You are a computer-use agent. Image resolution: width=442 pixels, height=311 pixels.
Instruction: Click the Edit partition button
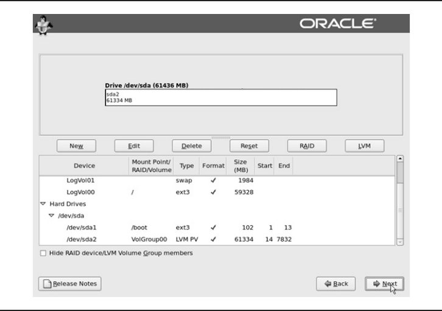134,146
